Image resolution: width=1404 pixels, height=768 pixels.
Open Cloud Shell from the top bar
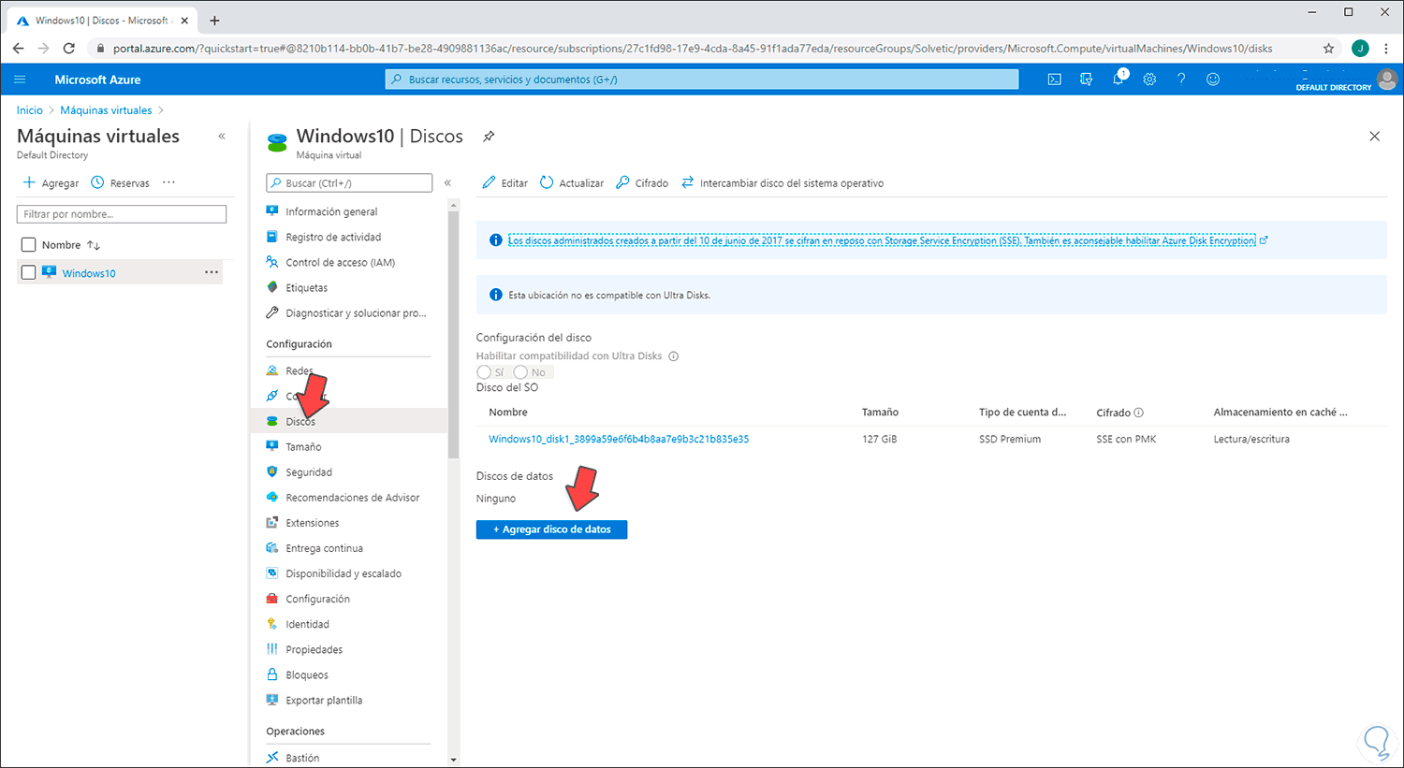1055,80
